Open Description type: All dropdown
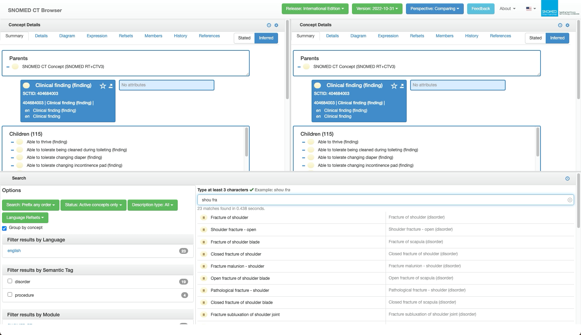 tap(153, 205)
